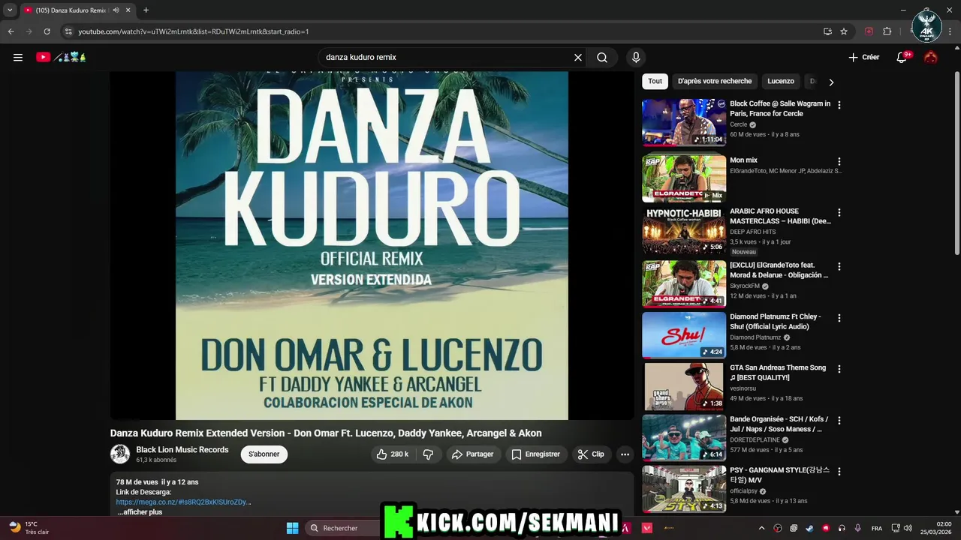Open Chrome's three-dot menu
This screenshot has height=540, width=961.
pyautogui.click(x=950, y=31)
